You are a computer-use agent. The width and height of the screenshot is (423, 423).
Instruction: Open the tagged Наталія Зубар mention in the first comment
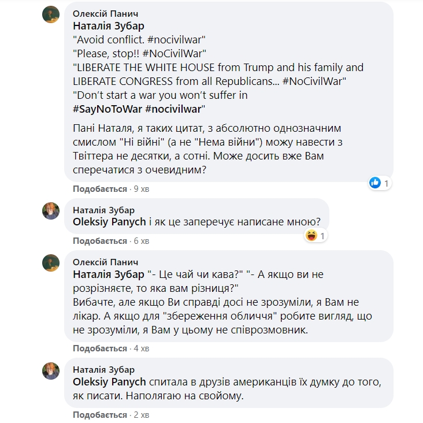[109, 26]
